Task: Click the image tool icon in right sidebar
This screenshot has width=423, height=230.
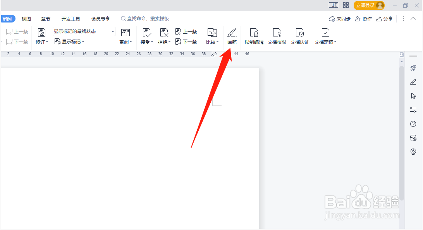Action: (x=413, y=138)
